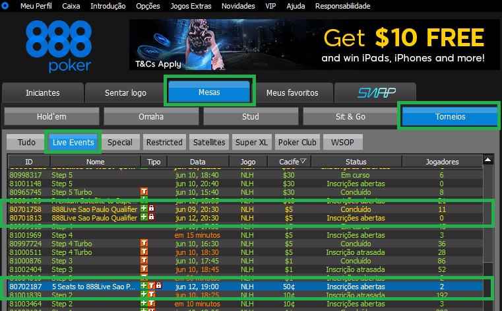Select tournament ID 81001148 Step 5

[x=245, y=184]
